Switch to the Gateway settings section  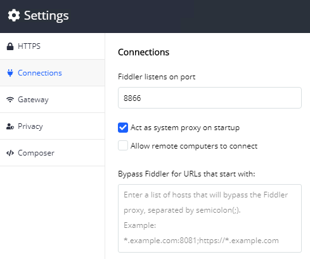click(53, 100)
